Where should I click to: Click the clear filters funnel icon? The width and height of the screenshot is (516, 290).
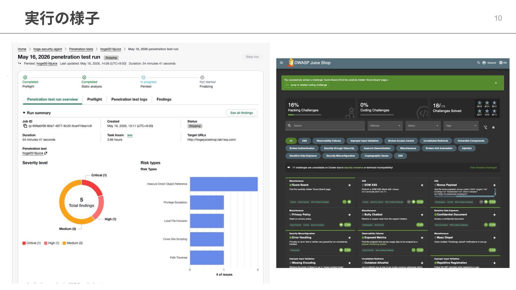pos(485,128)
